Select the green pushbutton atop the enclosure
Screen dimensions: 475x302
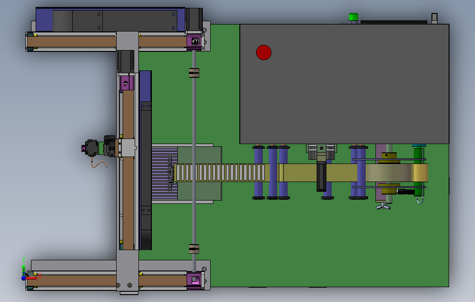pyautogui.click(x=353, y=17)
